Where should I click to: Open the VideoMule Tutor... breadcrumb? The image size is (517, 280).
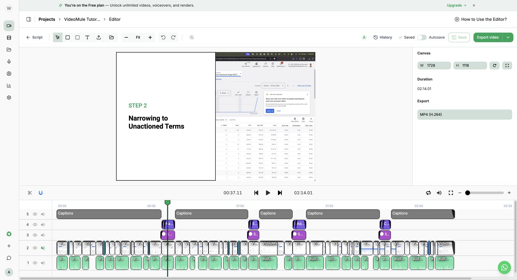(82, 19)
